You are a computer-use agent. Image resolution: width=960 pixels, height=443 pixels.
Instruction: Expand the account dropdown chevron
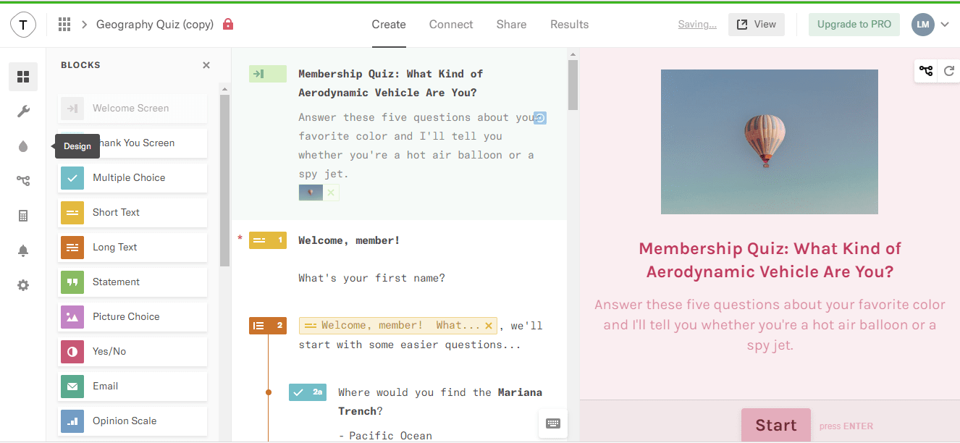tap(945, 25)
